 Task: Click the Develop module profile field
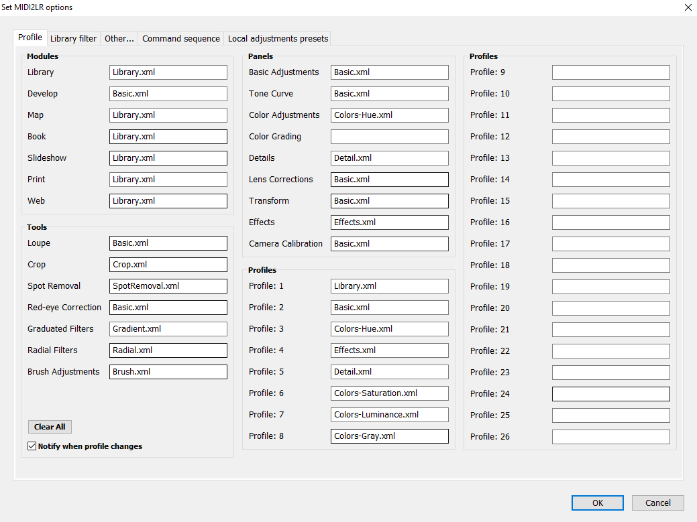coord(168,94)
